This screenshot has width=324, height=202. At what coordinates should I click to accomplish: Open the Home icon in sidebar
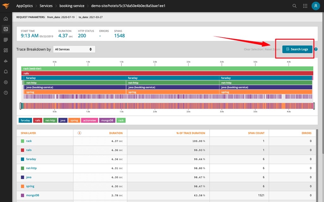point(6,19)
